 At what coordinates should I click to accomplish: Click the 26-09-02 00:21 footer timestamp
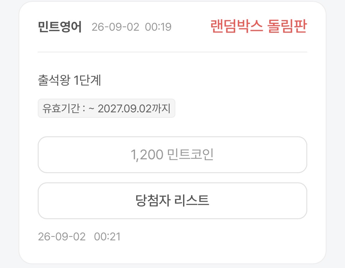(x=79, y=237)
